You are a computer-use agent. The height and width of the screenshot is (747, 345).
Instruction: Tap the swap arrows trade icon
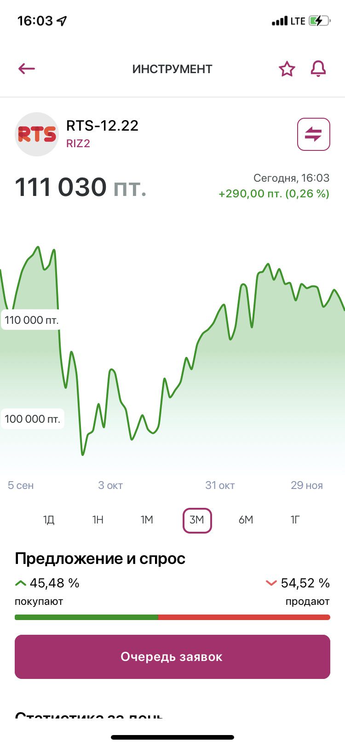pyautogui.click(x=313, y=134)
